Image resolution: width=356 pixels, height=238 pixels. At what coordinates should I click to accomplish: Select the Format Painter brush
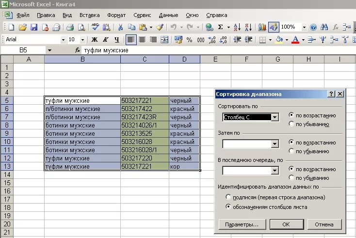coord(160,27)
